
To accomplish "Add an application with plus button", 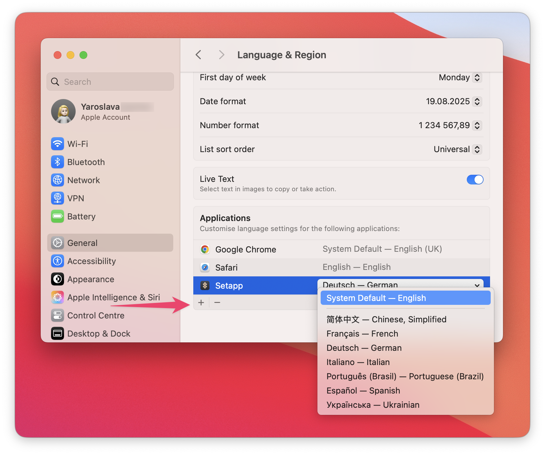I will pos(201,303).
